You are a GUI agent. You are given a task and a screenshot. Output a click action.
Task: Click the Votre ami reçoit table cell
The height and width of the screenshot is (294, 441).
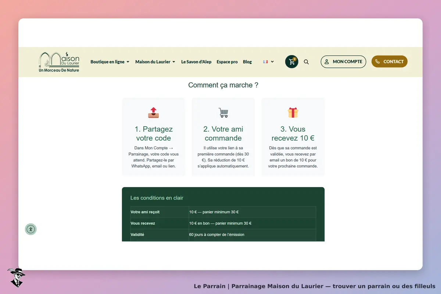(159, 212)
